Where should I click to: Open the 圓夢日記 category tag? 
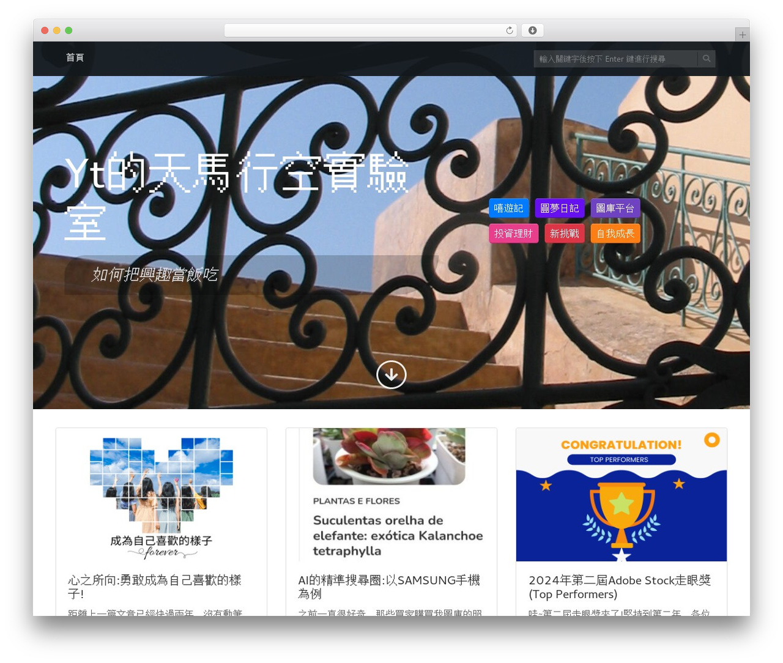pos(560,208)
